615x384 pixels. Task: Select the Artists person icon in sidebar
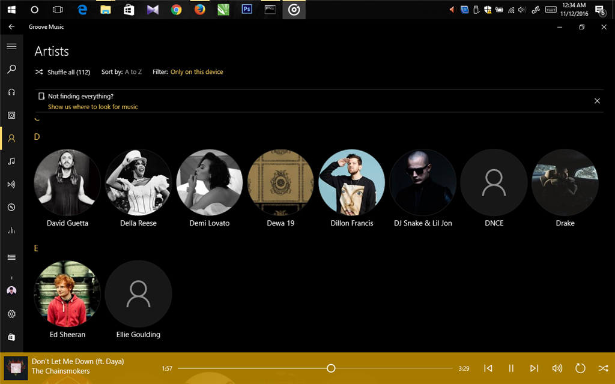click(x=11, y=139)
